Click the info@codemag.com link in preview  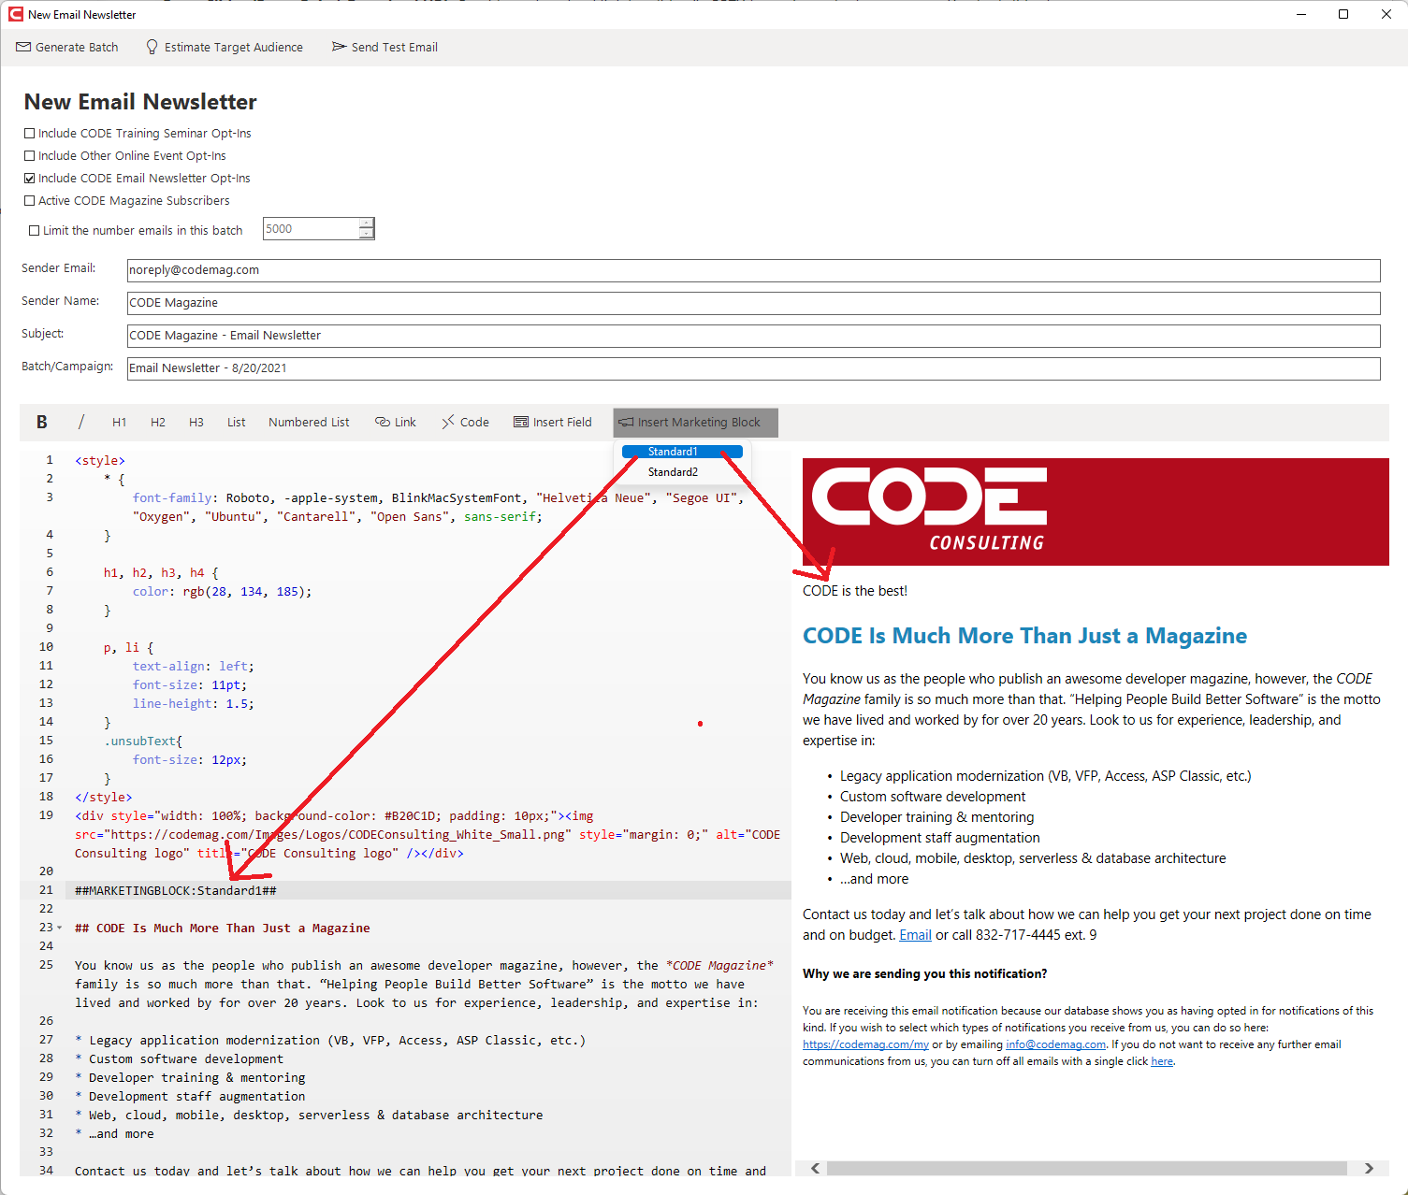click(x=1055, y=1044)
